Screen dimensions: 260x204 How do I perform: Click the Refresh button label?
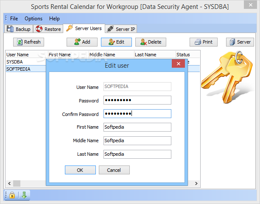[32, 42]
